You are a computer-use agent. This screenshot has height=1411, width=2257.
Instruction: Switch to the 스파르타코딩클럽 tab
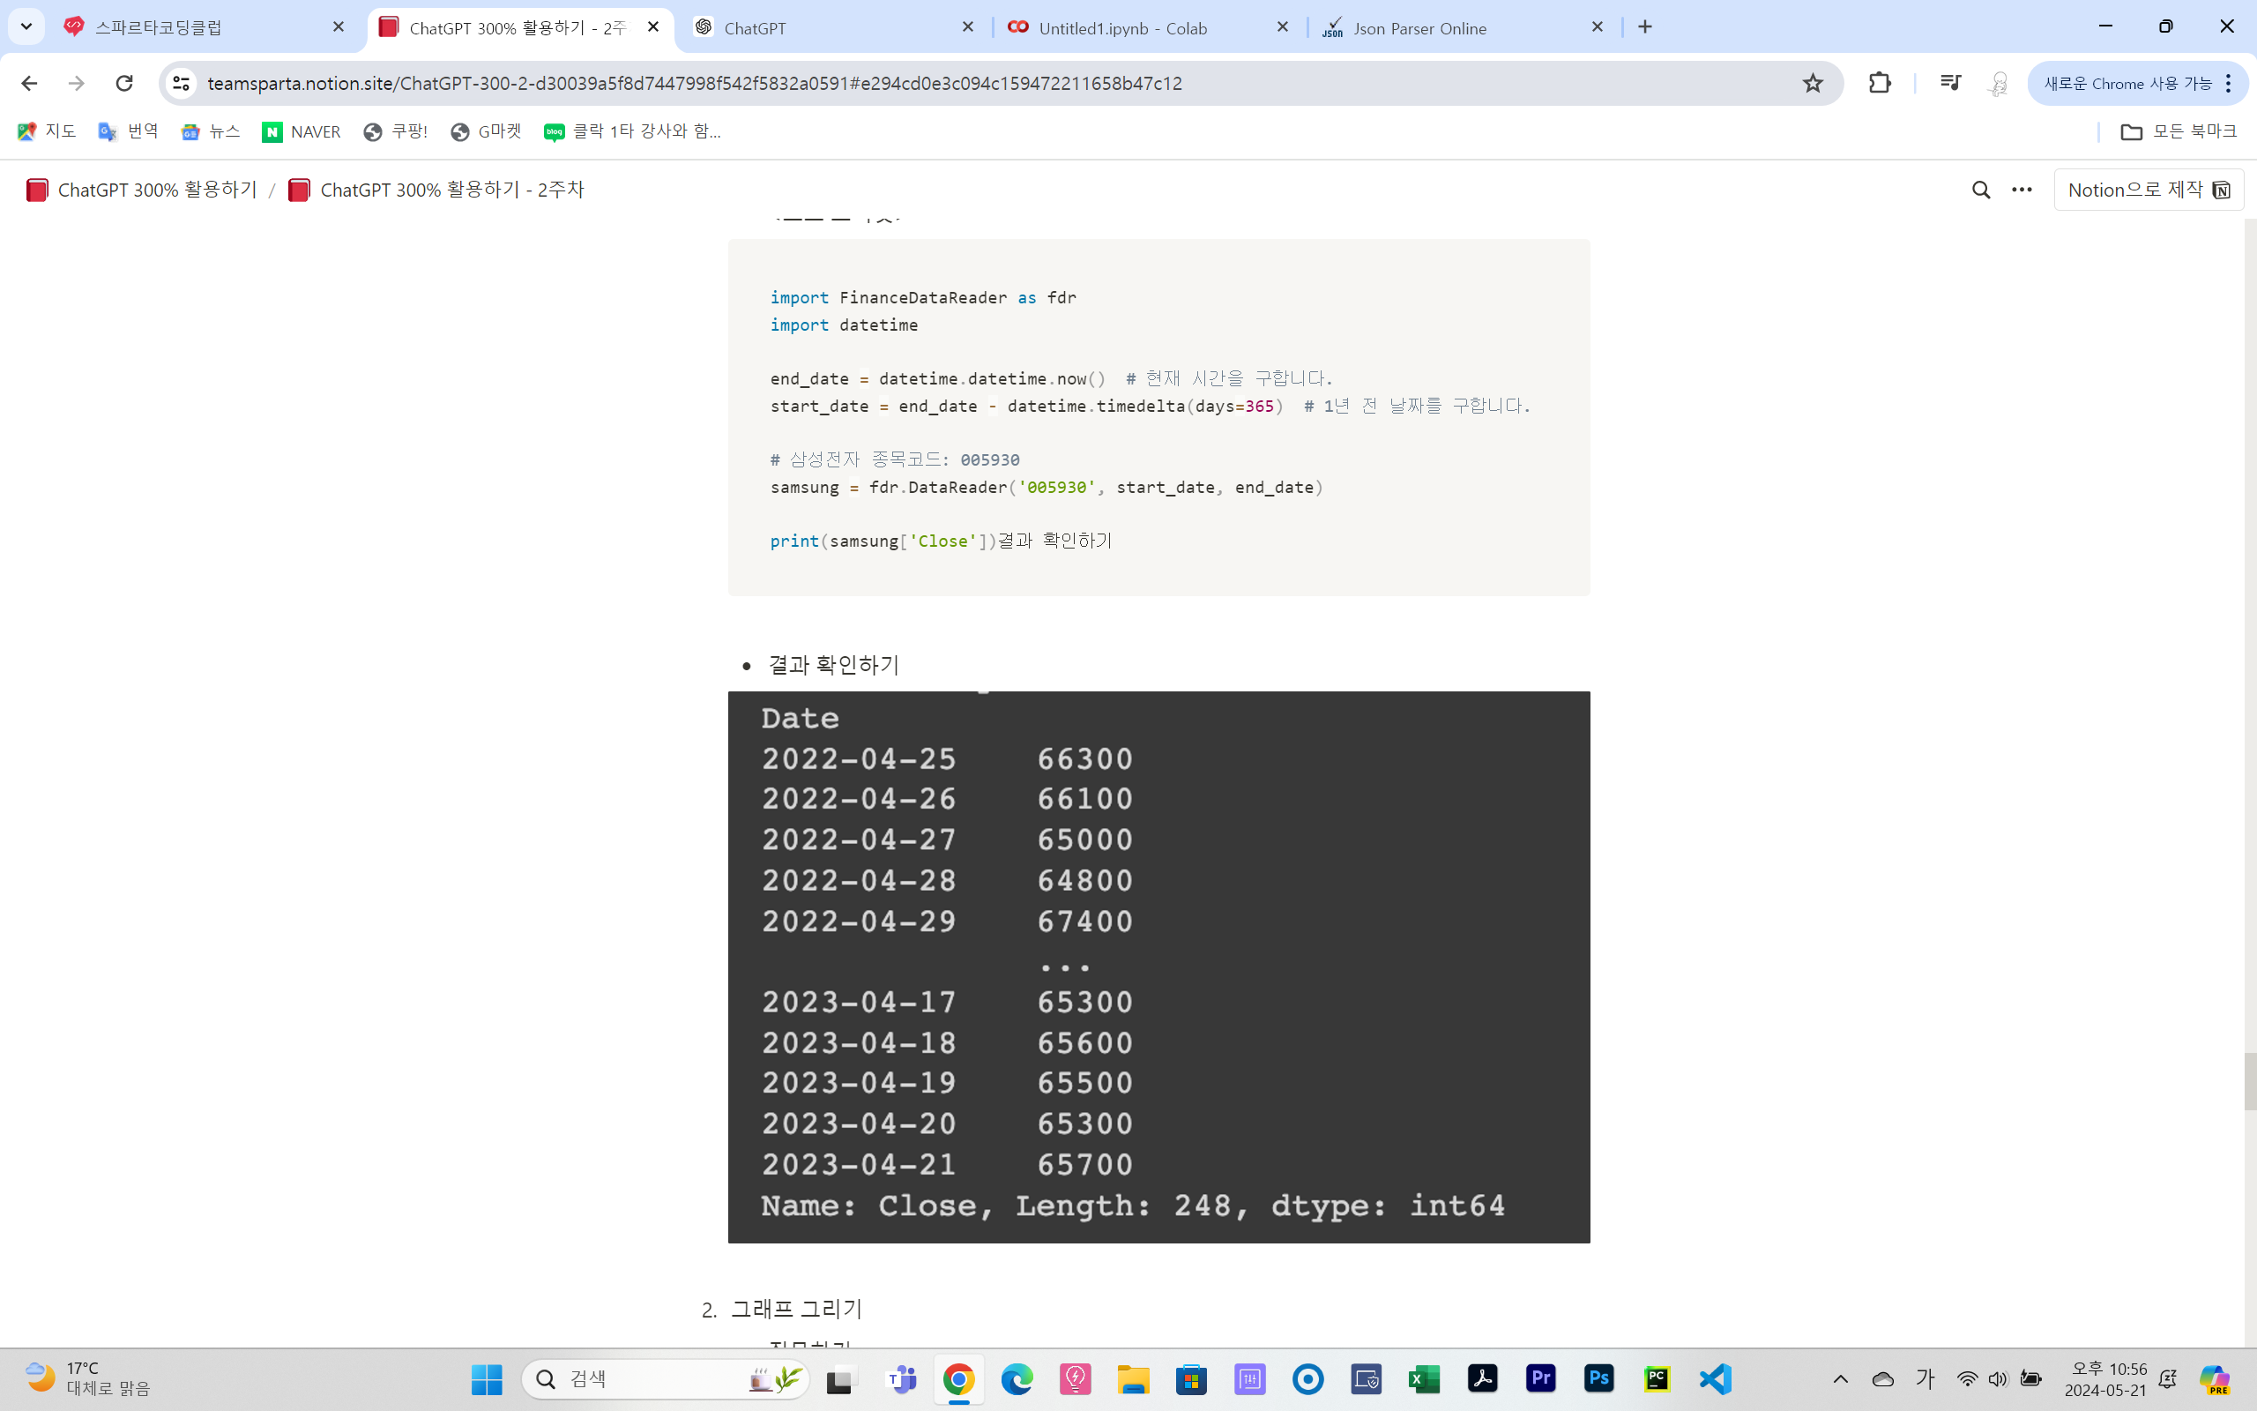(204, 27)
